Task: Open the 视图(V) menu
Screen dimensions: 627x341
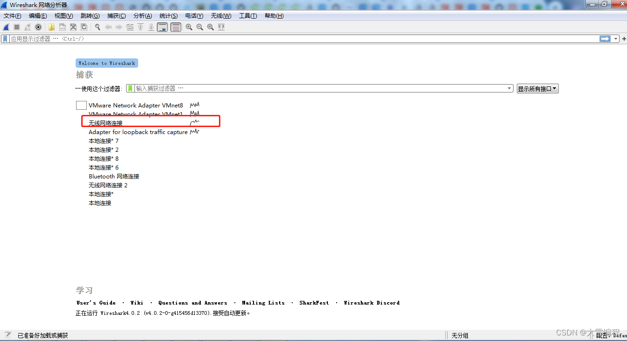Action: [x=63, y=16]
